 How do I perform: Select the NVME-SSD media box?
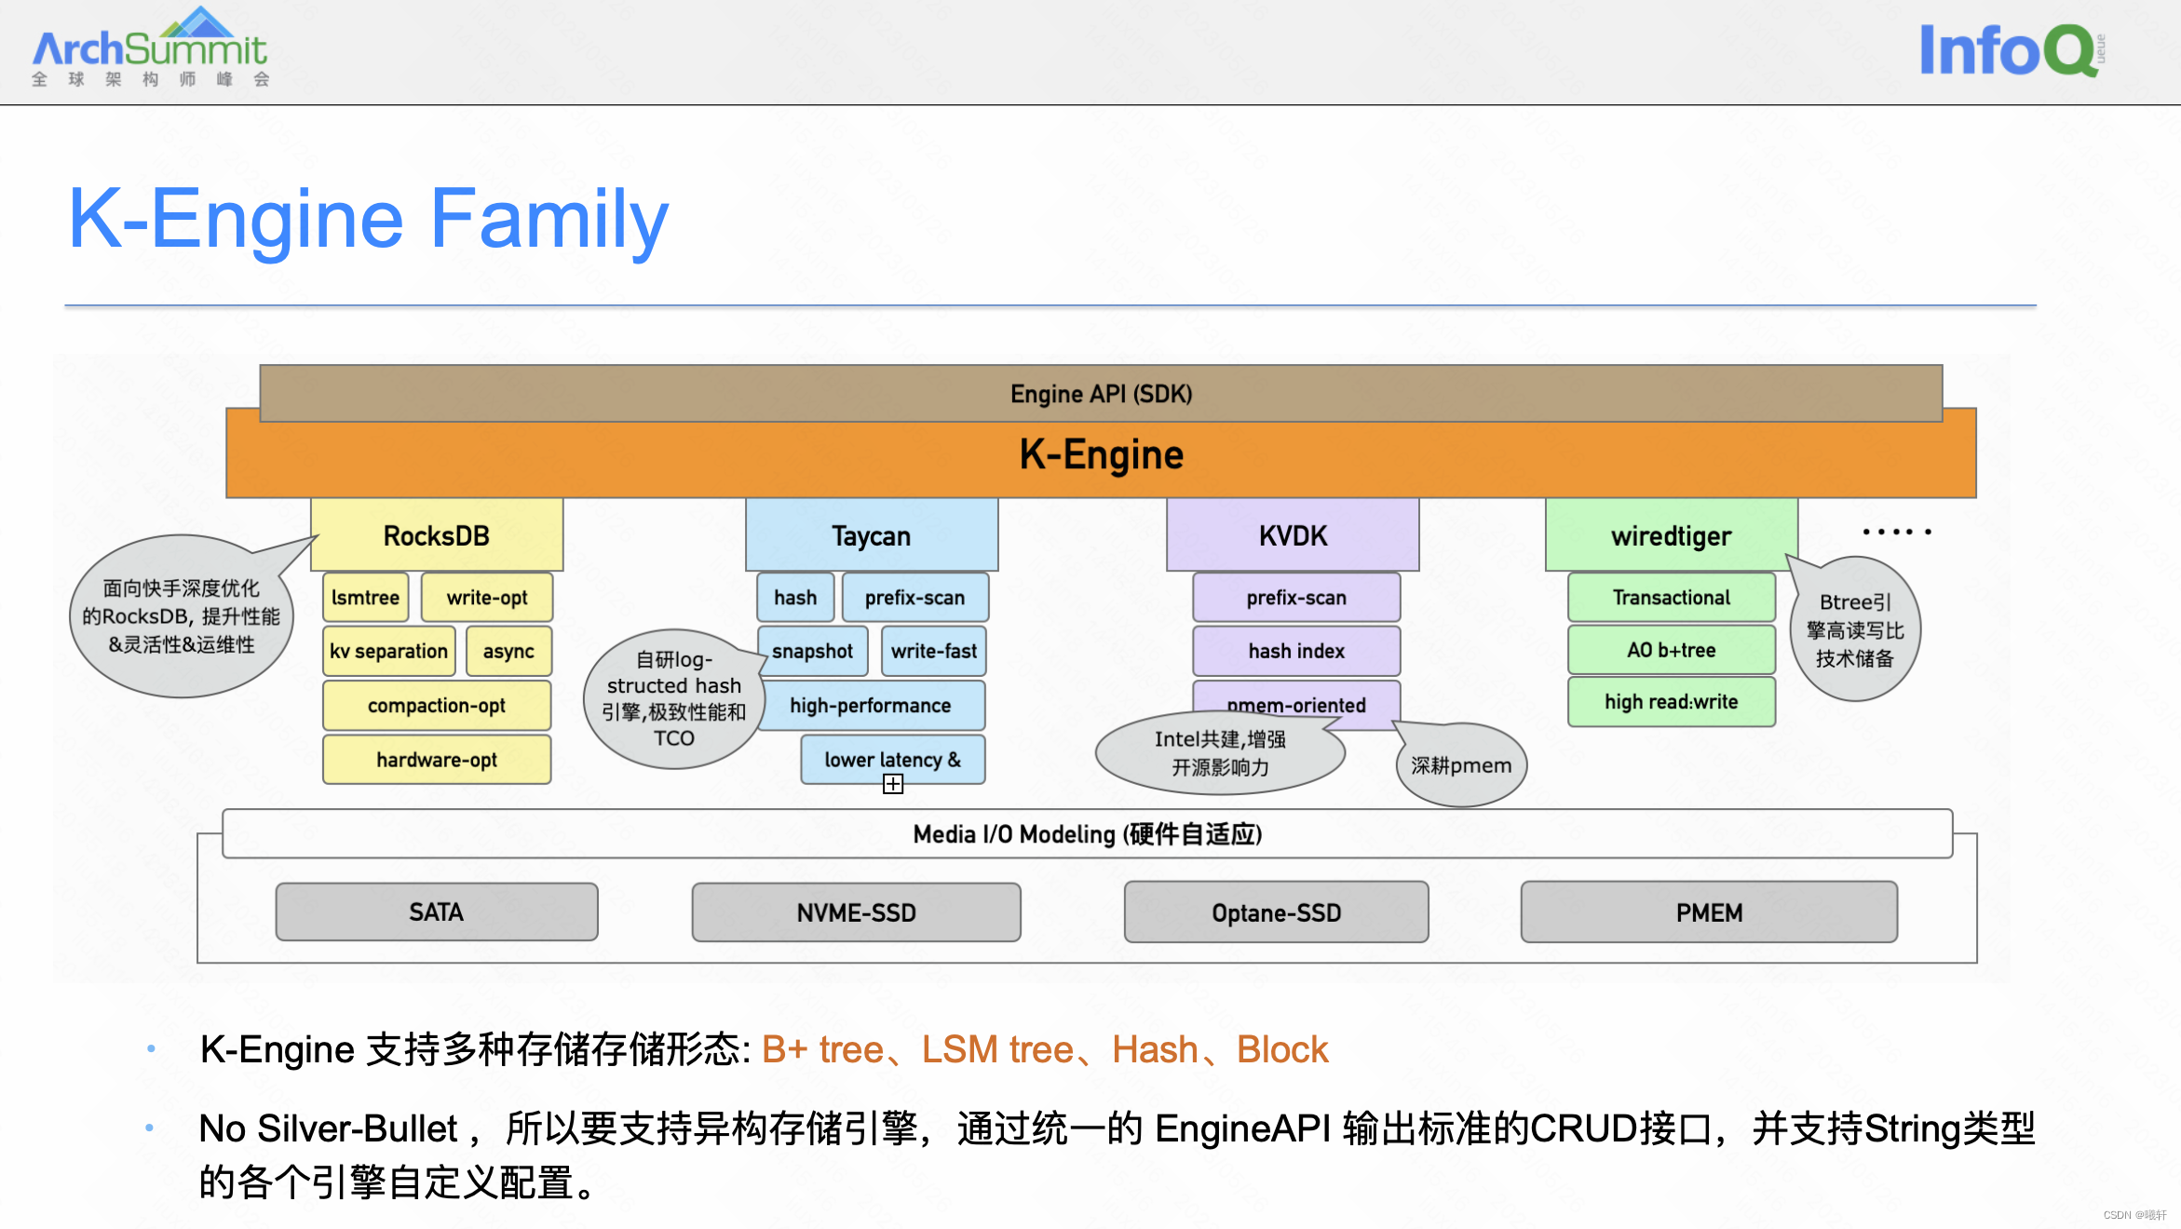click(x=857, y=912)
